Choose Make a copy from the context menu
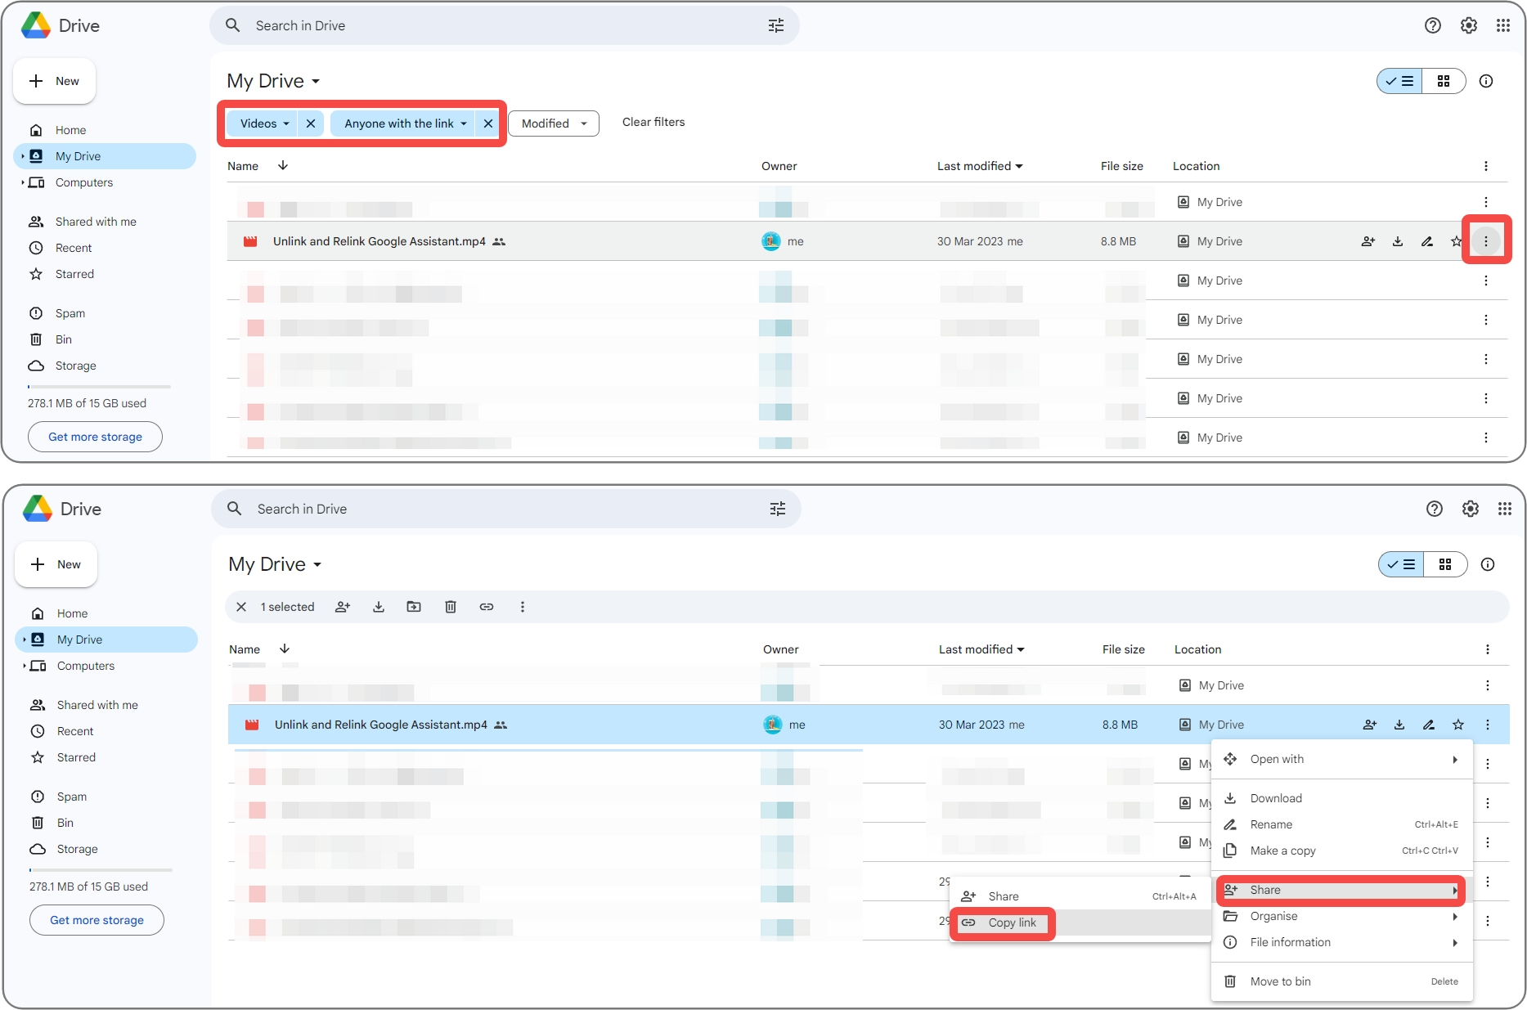The width and height of the screenshot is (1527, 1010). 1342,851
